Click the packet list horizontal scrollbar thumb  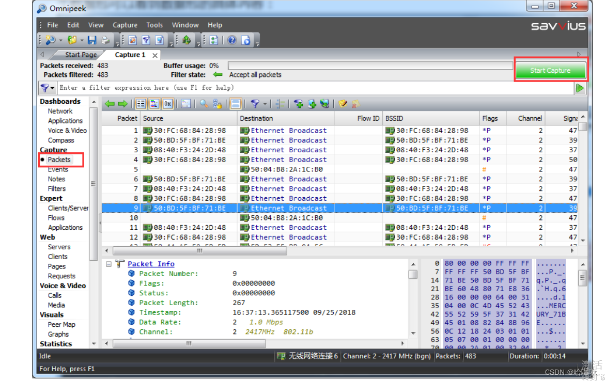(200, 251)
